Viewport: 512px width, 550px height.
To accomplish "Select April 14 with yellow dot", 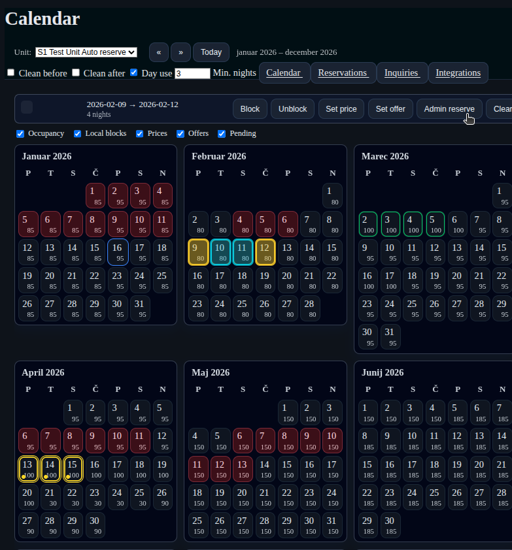I will point(51,469).
